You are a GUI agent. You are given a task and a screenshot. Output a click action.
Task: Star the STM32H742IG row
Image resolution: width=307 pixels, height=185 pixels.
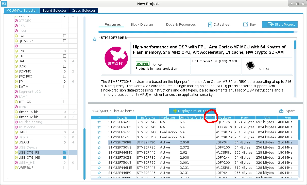(99, 122)
